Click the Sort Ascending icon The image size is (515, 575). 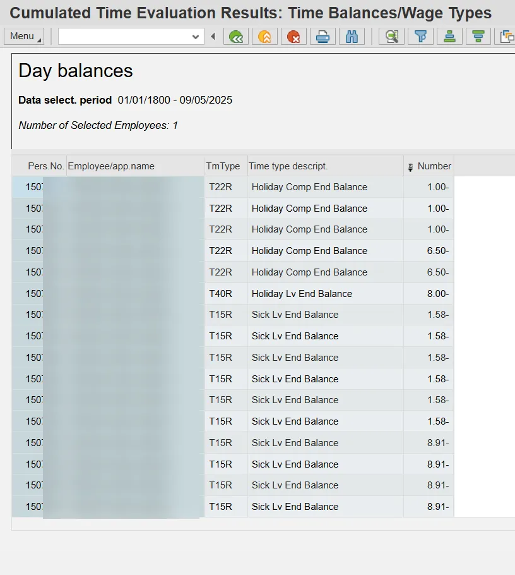[449, 37]
